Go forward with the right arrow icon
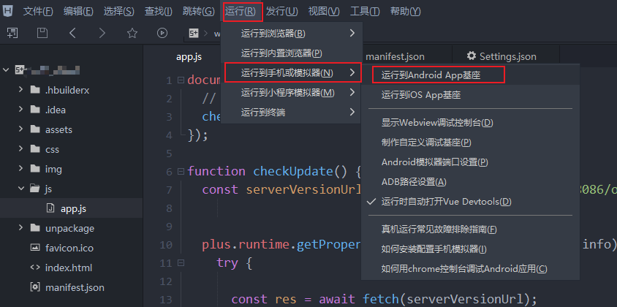The height and width of the screenshot is (307, 617). [x=102, y=33]
